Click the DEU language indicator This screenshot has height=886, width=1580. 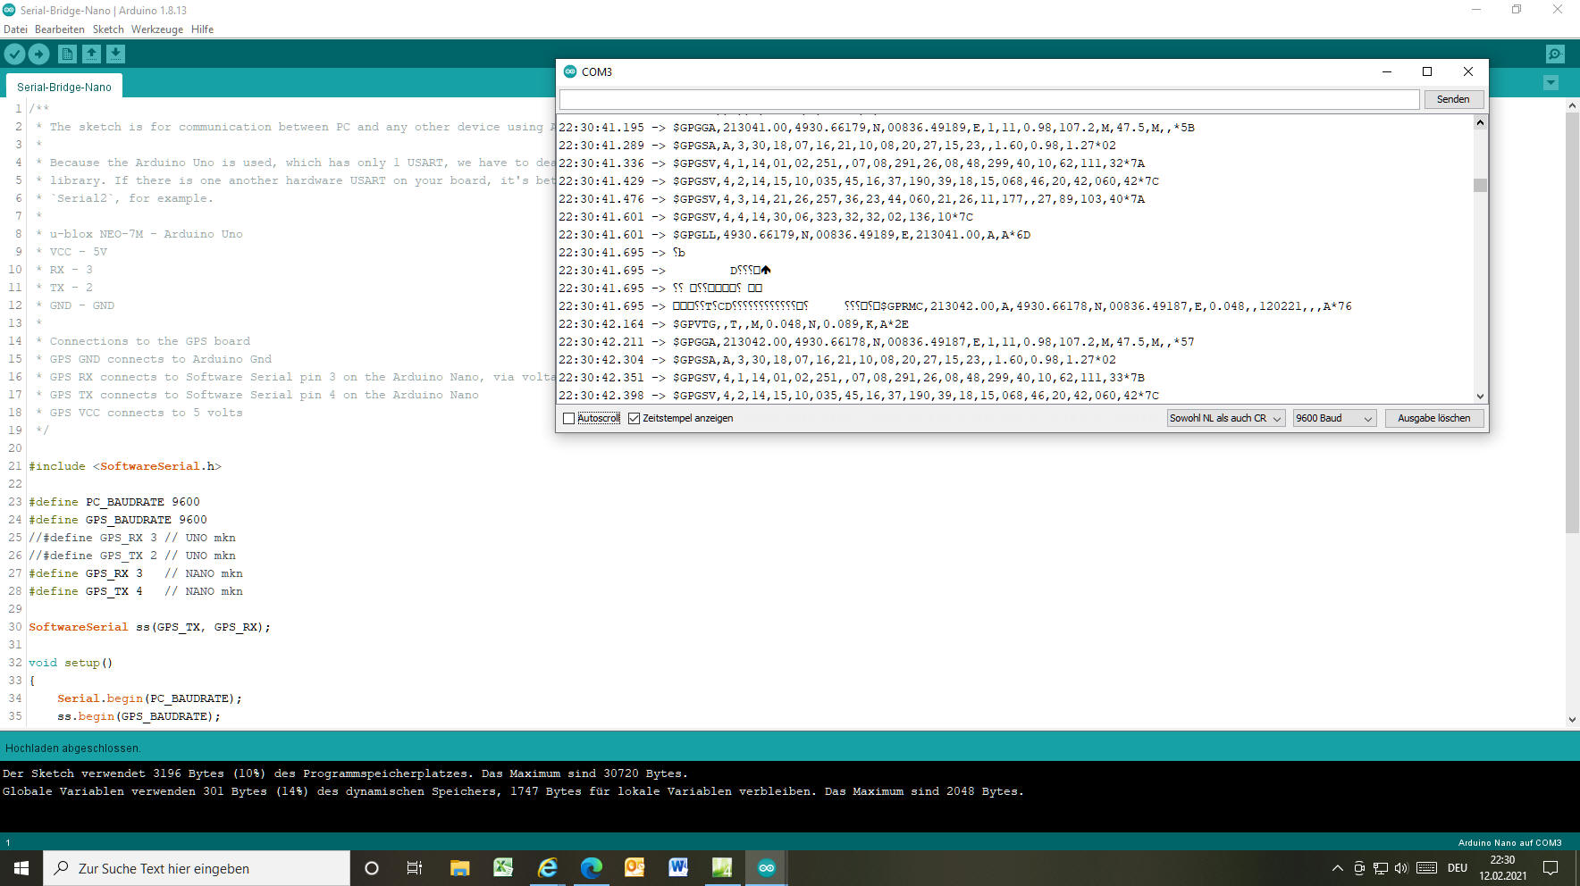1458,868
